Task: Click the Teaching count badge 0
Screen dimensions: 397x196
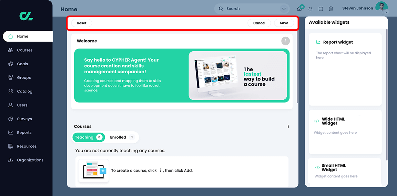Action: [99, 138]
